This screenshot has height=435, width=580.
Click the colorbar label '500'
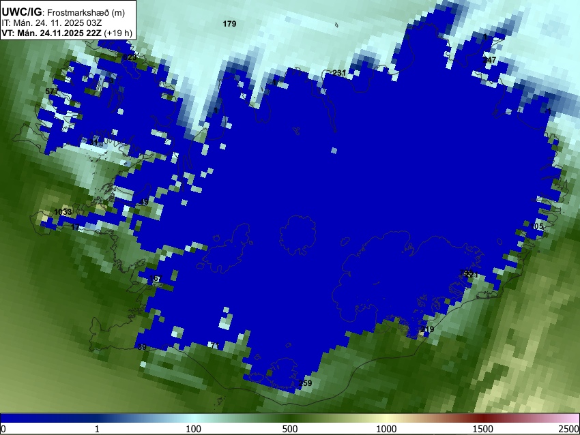289,429
